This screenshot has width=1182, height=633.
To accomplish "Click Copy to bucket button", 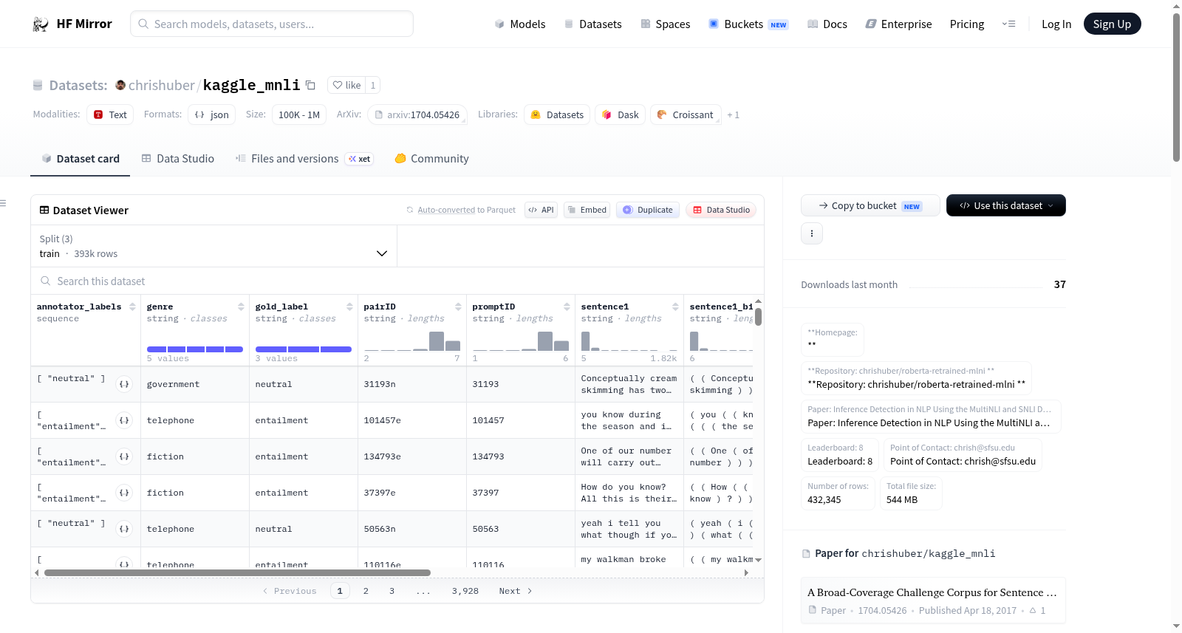I will coord(870,205).
